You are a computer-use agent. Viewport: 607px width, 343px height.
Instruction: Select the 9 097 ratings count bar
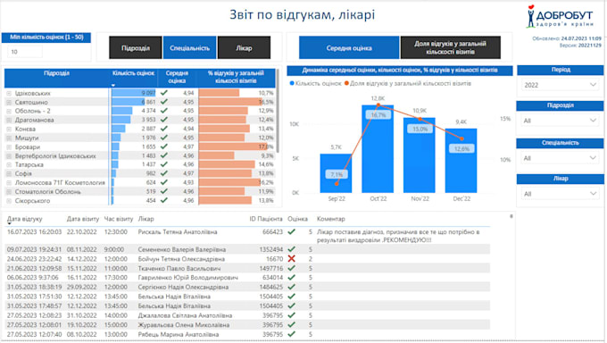[x=134, y=93]
